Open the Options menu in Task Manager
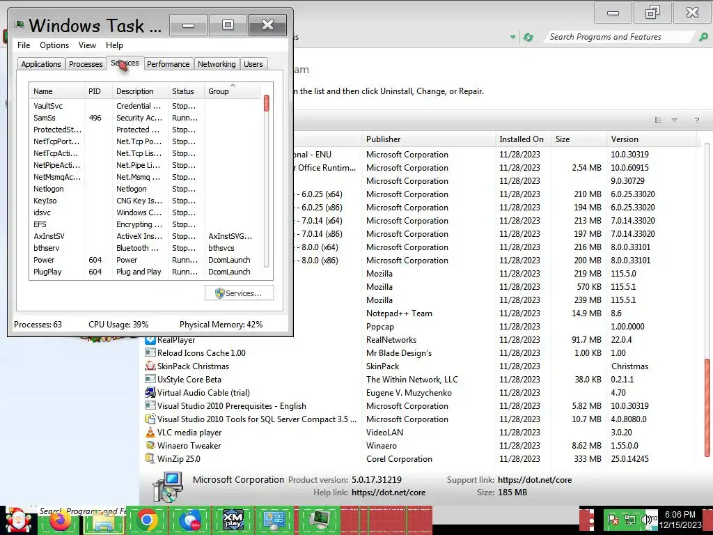The image size is (713, 535). pyautogui.click(x=54, y=45)
